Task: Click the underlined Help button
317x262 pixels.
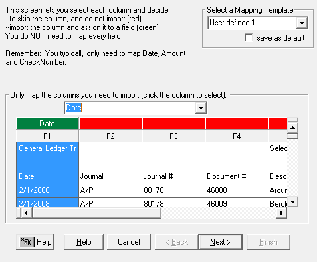Action: 84,242
